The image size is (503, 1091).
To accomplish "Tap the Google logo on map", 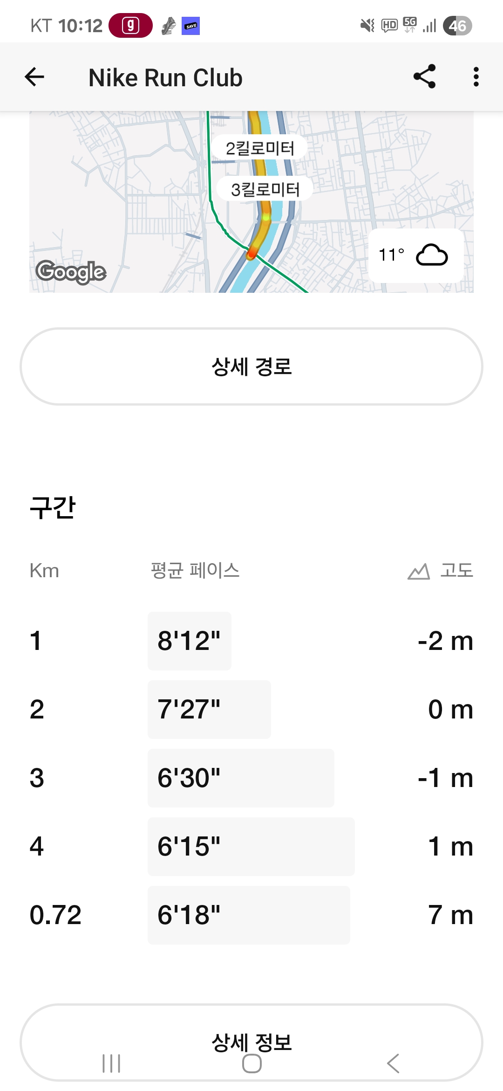I will tap(71, 272).
